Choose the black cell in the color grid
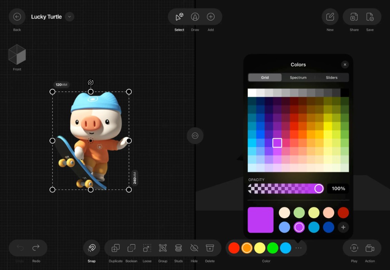The height and width of the screenshot is (270, 390). (x=345, y=93)
